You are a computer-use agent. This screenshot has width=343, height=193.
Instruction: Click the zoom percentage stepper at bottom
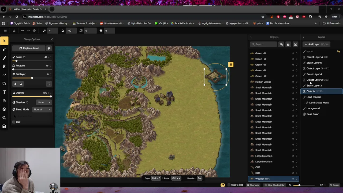pos(326,185)
